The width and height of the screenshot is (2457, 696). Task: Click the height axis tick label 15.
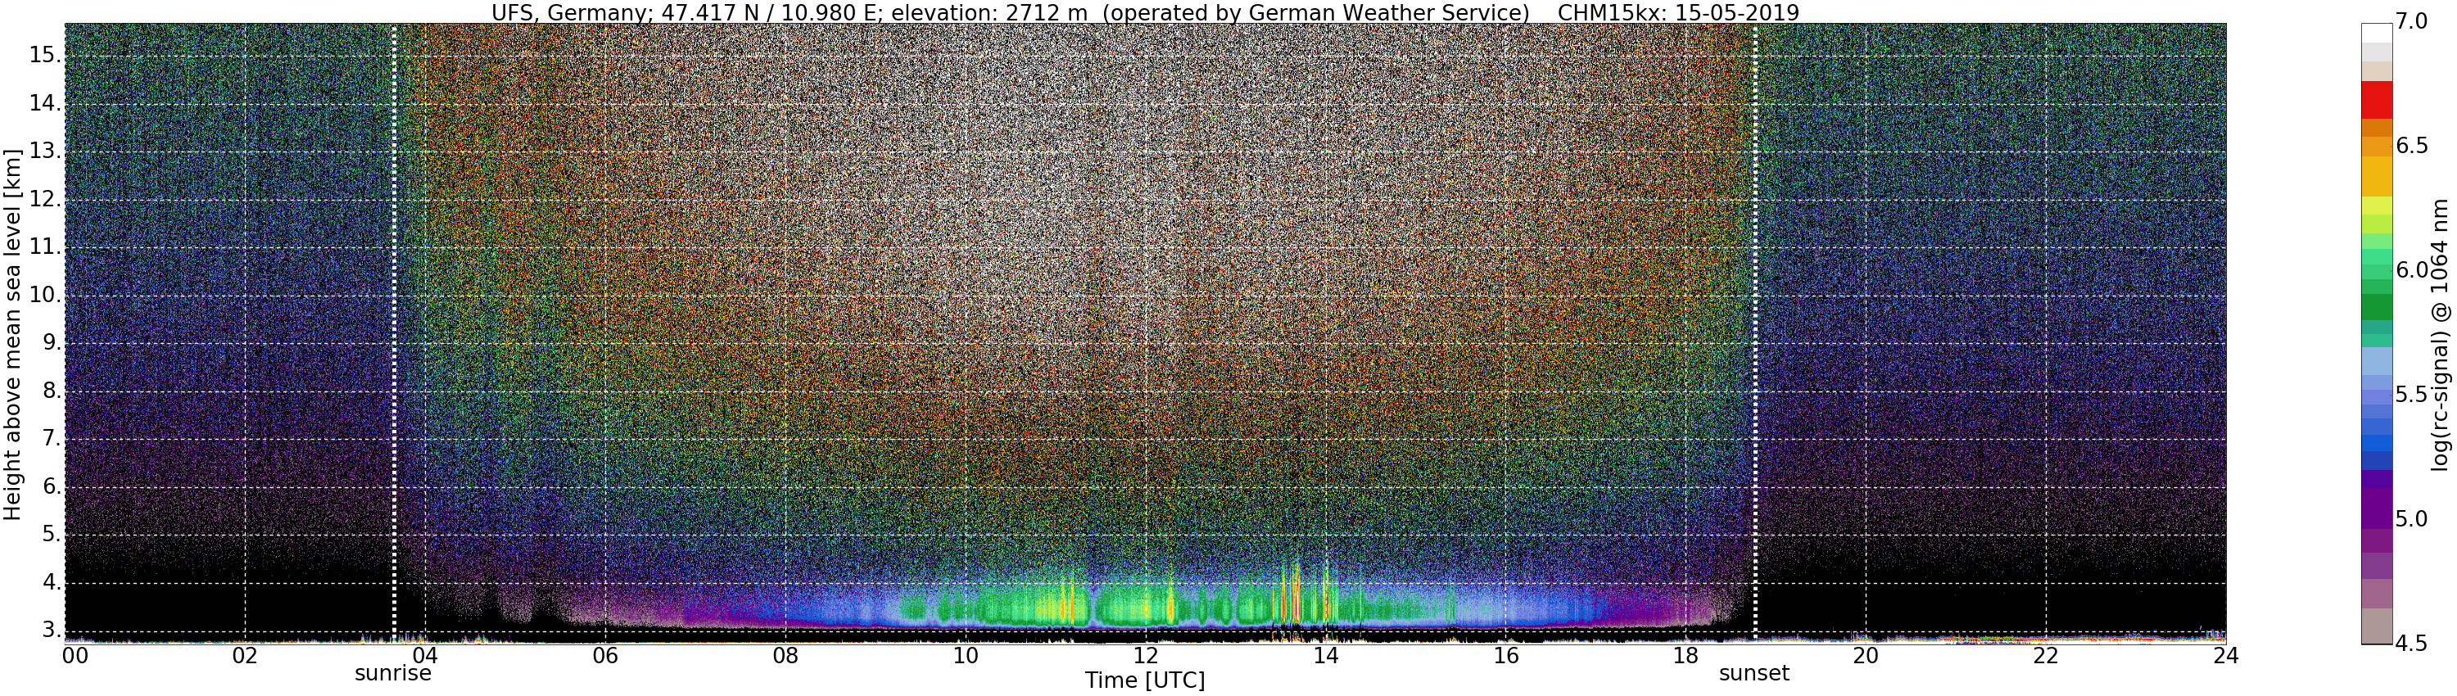click(x=45, y=56)
